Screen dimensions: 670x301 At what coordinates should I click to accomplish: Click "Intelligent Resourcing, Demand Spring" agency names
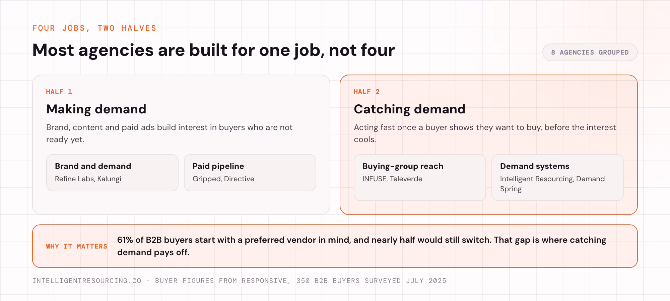coord(552,184)
